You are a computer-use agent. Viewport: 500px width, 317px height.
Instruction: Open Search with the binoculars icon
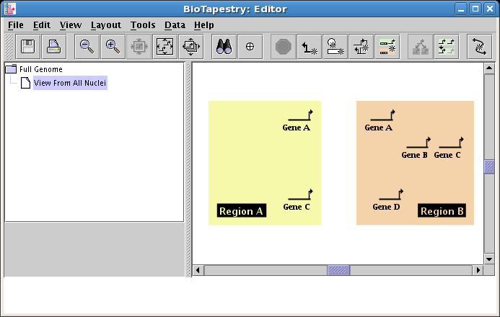[224, 47]
